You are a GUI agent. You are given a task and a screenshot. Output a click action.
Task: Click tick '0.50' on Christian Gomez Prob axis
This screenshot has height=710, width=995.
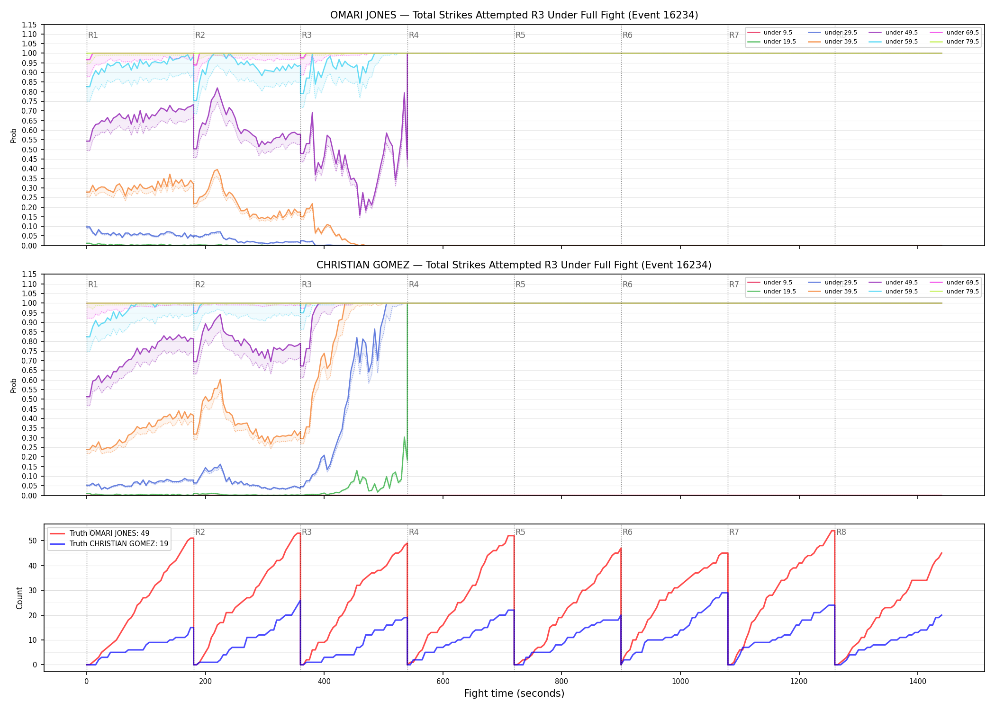click(x=29, y=399)
